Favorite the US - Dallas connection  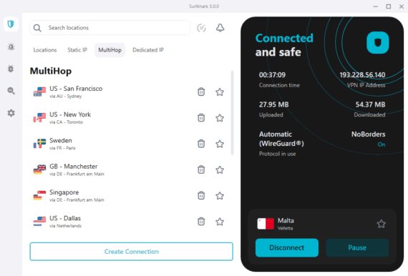tap(220, 222)
